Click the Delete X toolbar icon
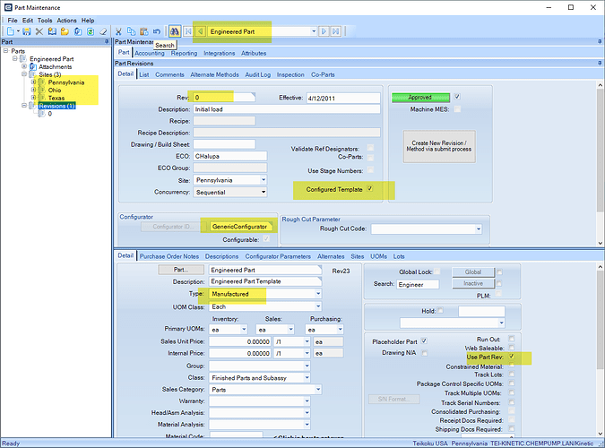 [x=39, y=31]
